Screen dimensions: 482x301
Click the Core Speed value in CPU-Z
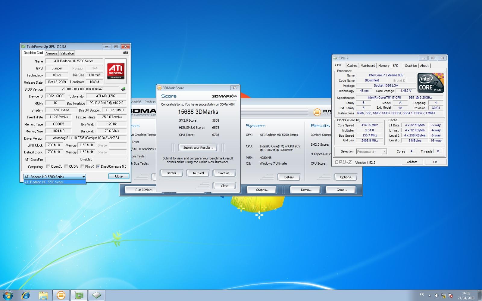[369, 125]
